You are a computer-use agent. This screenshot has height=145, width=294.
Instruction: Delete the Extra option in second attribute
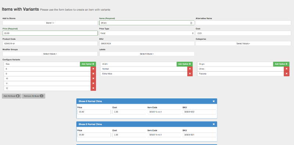190,74
